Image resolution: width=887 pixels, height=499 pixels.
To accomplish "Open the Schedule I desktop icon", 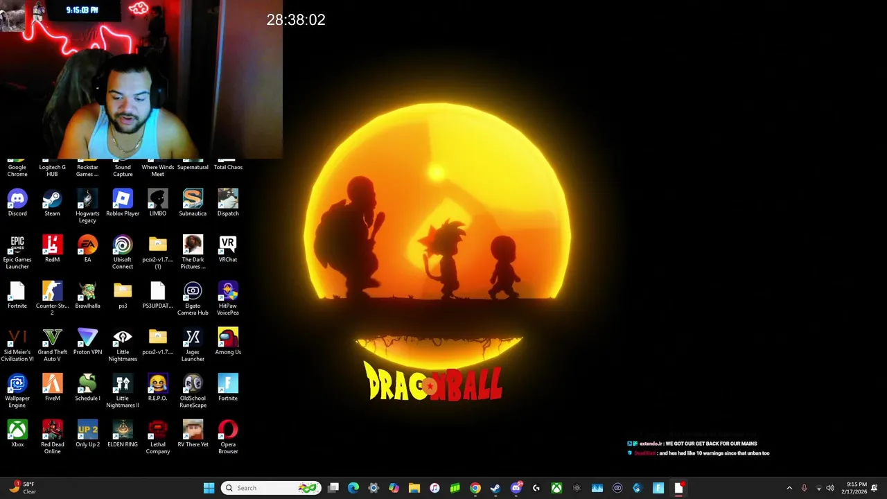I will [x=87, y=389].
